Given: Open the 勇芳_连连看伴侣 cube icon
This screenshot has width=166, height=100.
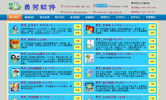Looking at the screenshot, I should coord(15,87).
